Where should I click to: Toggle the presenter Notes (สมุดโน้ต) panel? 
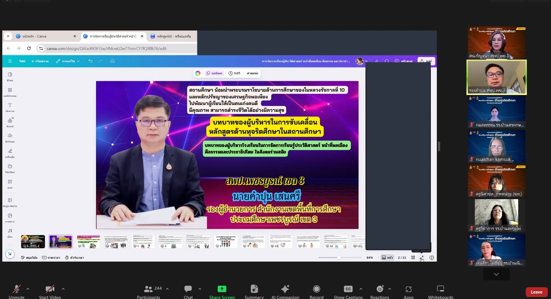[29, 258]
